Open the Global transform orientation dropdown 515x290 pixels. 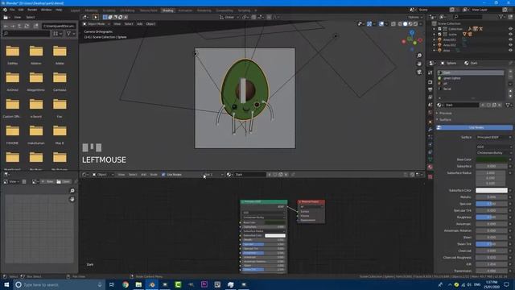point(229,17)
